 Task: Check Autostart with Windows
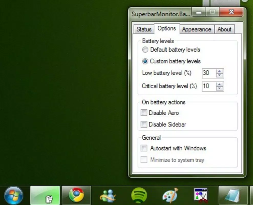point(144,148)
